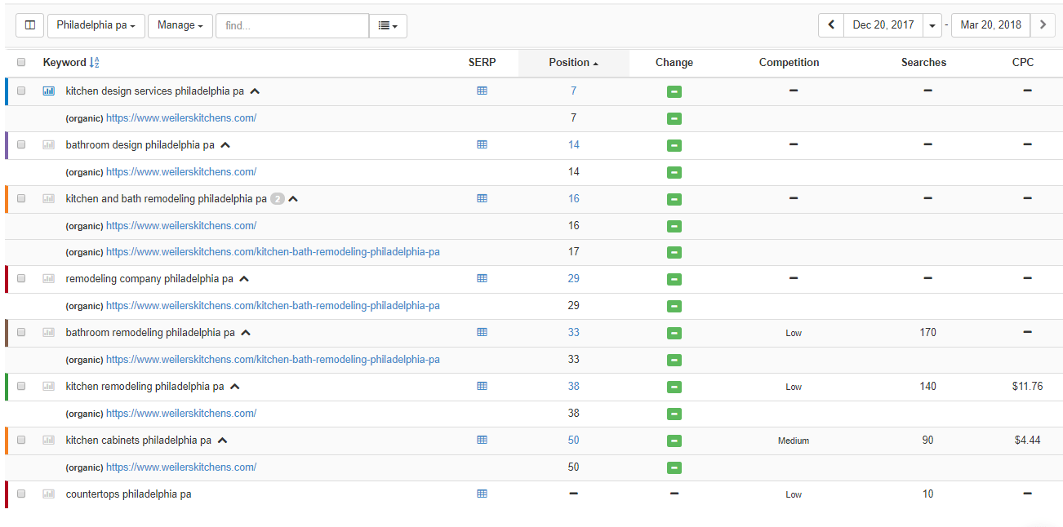Click green change badge for remodeling company row
The image size is (1063, 527).
tap(674, 280)
